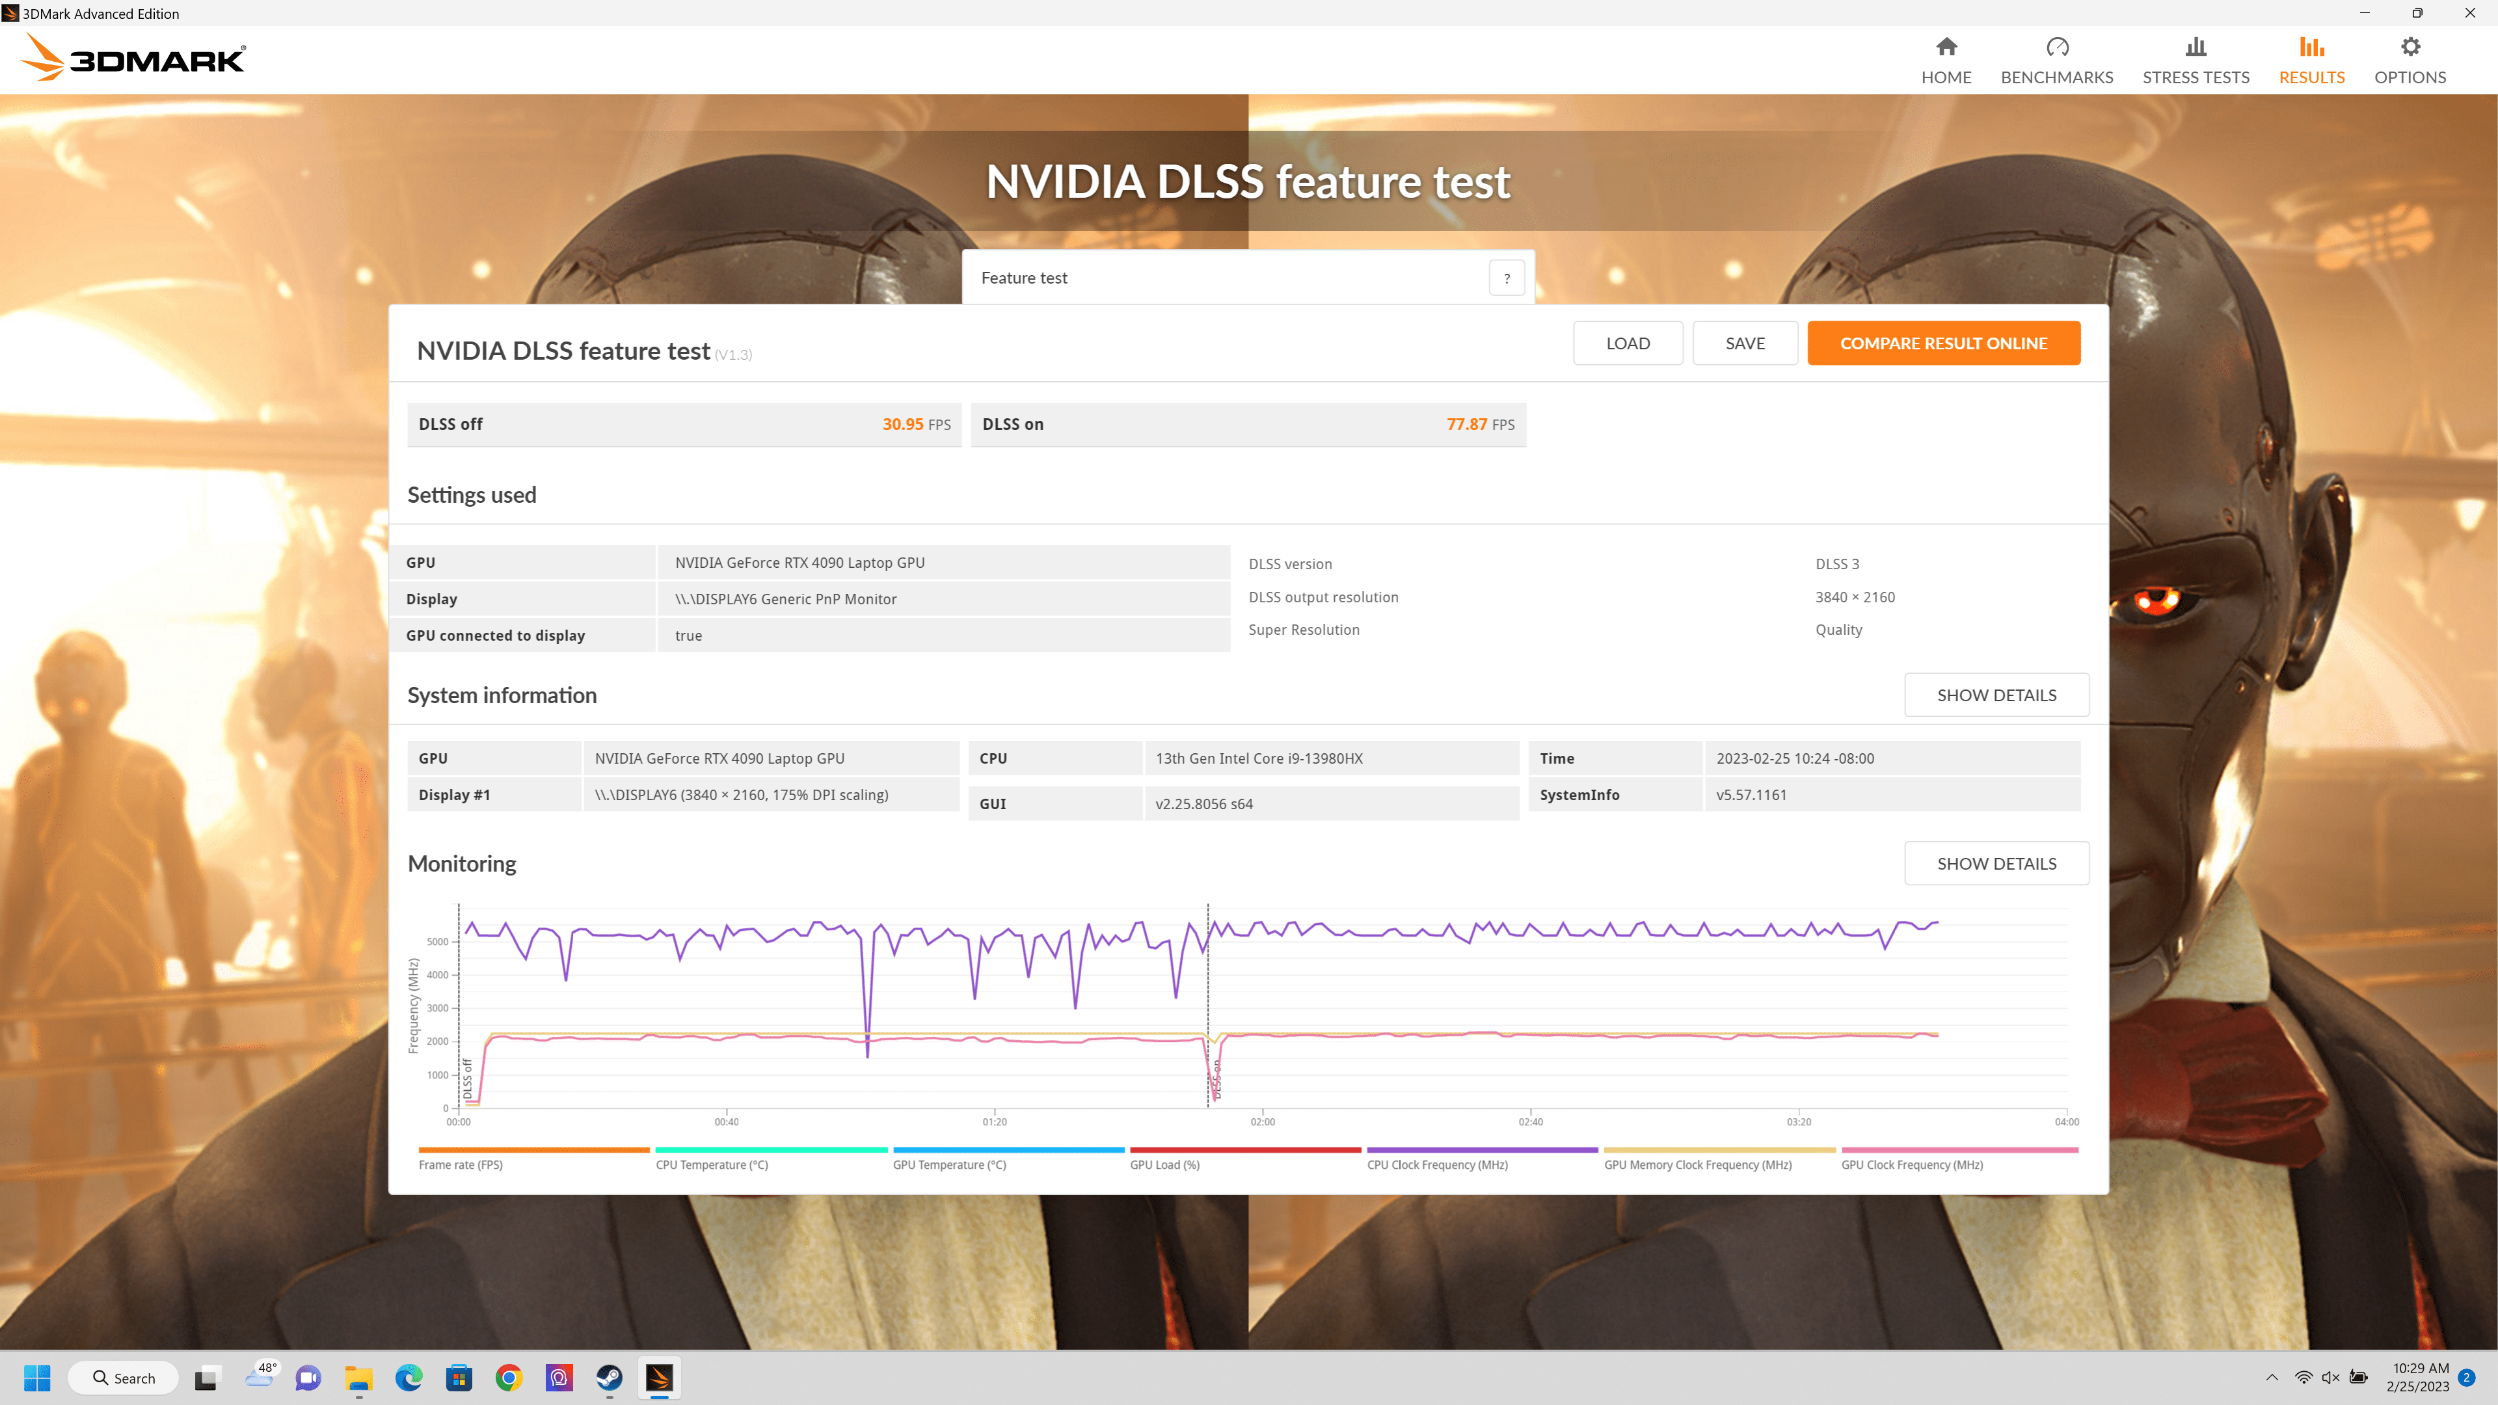Expand Monitoring with Show Details

coord(1996,863)
